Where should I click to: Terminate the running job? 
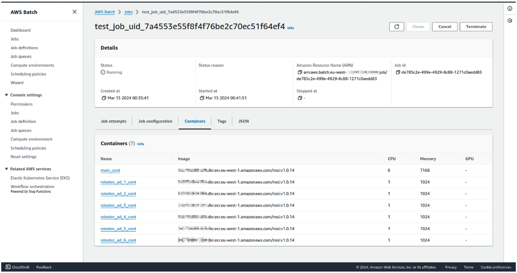(476, 26)
